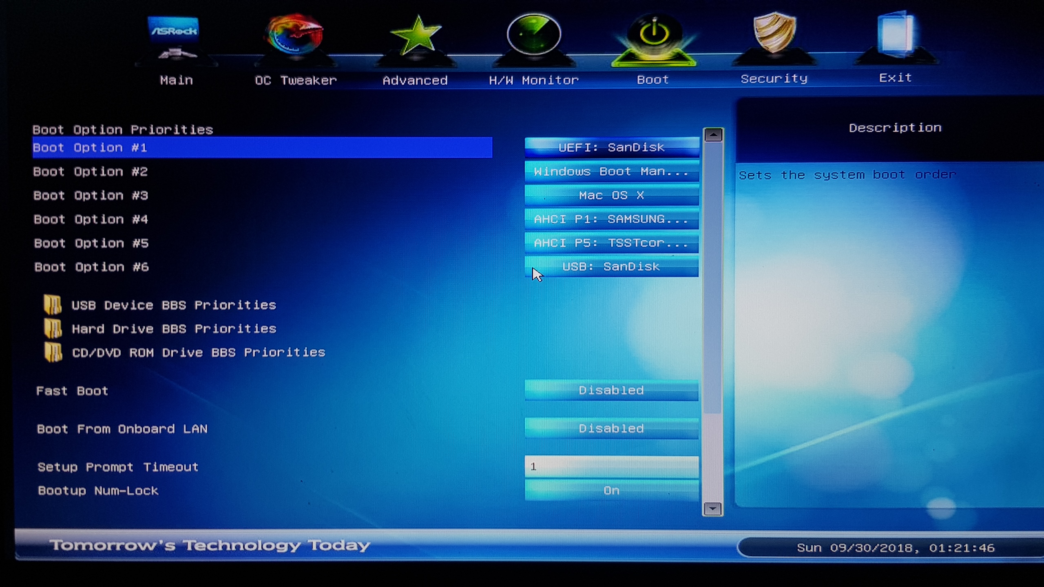Screen dimensions: 1044x587
Task: Select the Boot Option #1 row
Action: [x=262, y=148]
